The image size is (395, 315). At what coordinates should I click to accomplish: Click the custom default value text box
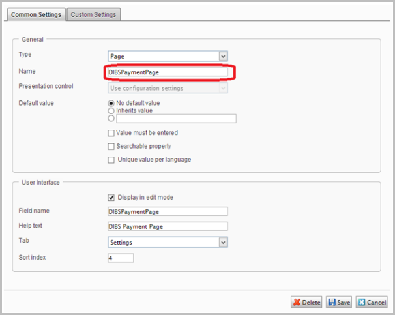tap(175, 119)
